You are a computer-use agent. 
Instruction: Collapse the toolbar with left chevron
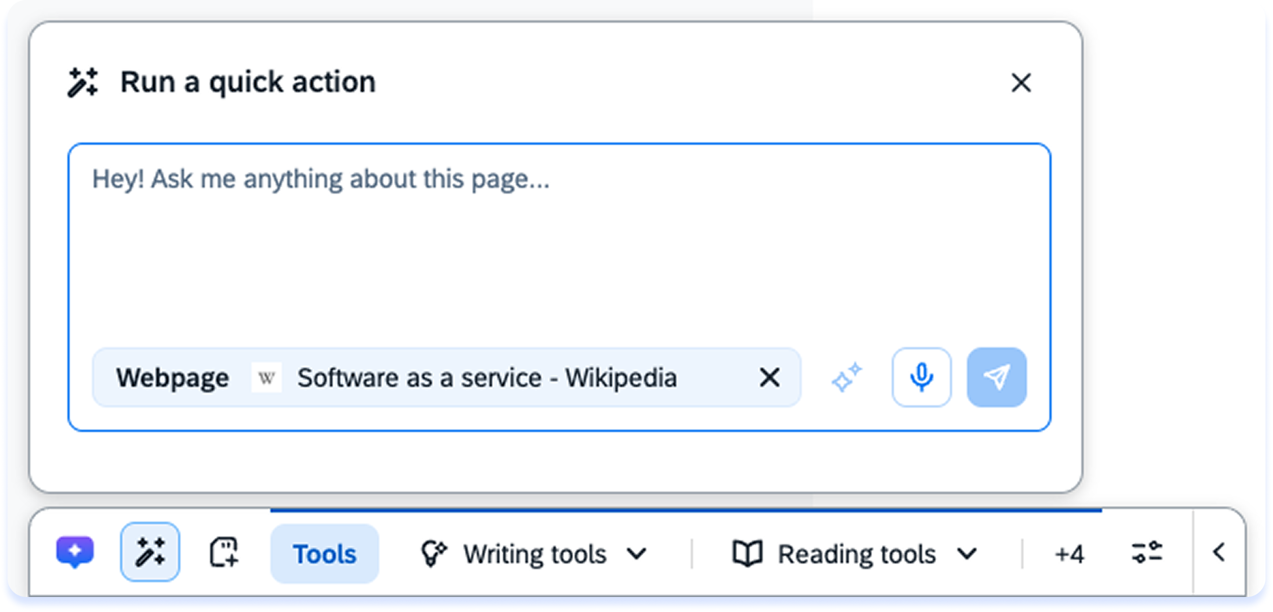coord(1219,552)
